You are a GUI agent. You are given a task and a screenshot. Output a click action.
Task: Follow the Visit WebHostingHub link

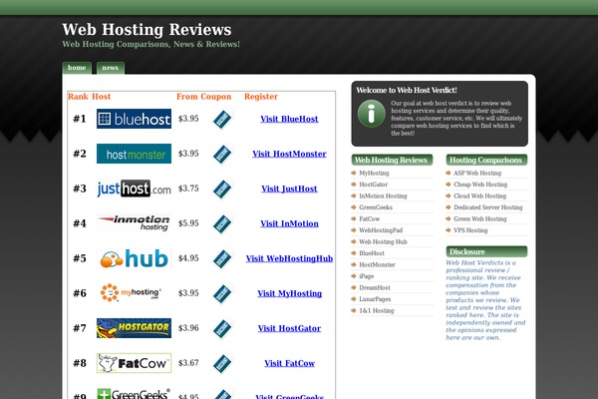click(x=289, y=258)
